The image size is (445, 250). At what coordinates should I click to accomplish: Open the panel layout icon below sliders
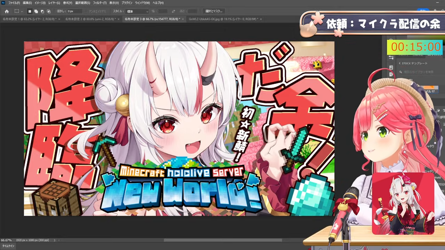(391, 67)
